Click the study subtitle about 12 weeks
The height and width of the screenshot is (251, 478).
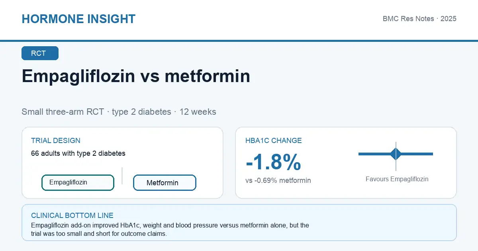[x=119, y=112]
